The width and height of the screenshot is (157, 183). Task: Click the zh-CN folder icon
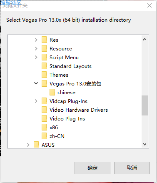(44, 136)
